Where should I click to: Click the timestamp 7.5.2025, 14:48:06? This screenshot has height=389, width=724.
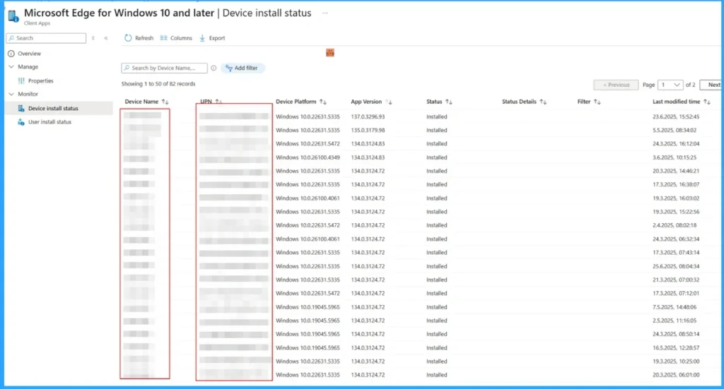tap(675, 307)
